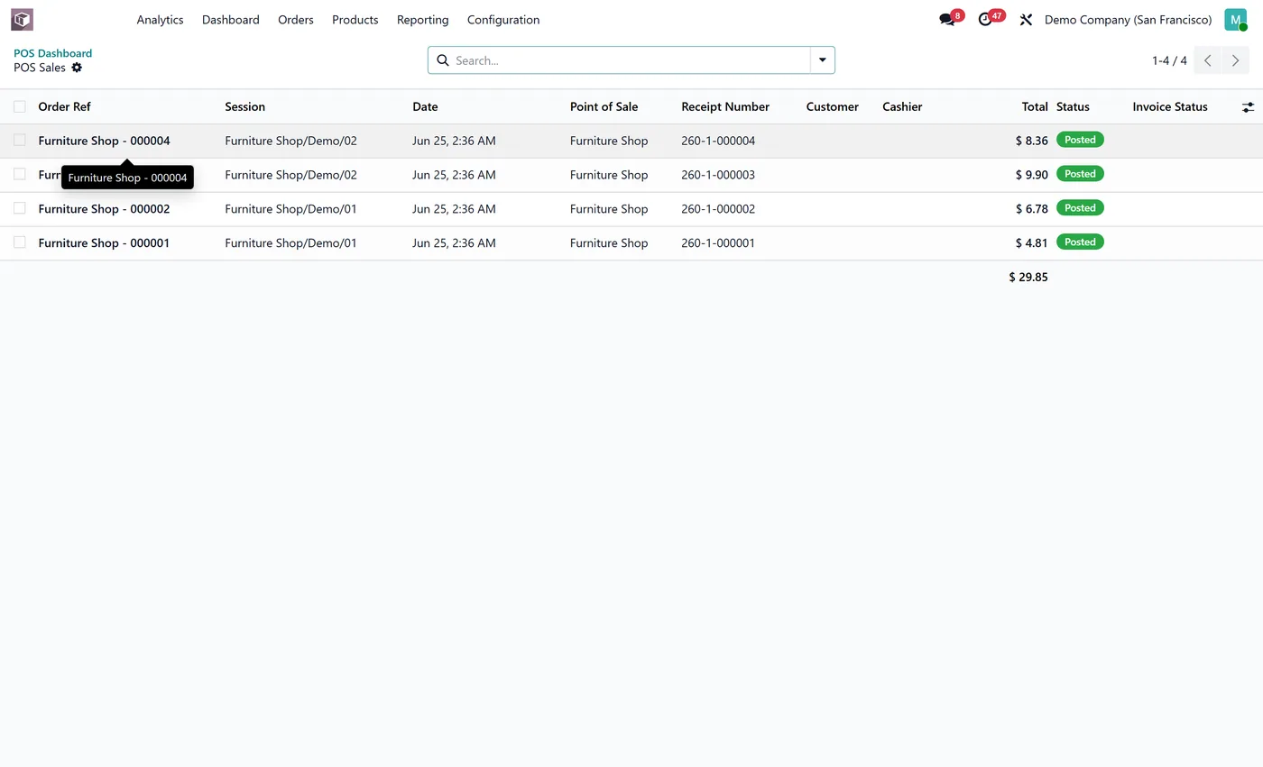Toggle the select-all checkbox in header
This screenshot has height=767, width=1263.
(20, 106)
